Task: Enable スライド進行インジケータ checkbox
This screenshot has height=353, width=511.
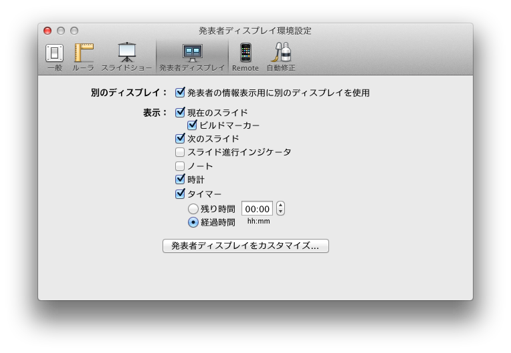Action: click(x=180, y=152)
